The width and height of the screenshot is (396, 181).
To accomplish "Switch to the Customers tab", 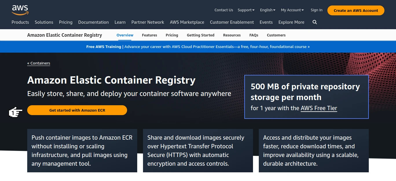I will coord(276,35).
